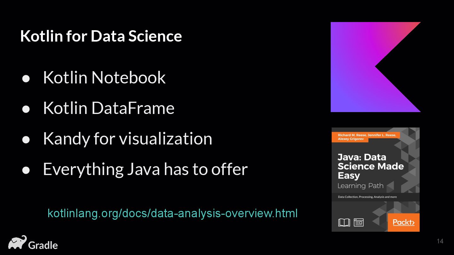Click the Kandy for visualization bullet
454x255 pixels.
click(x=127, y=139)
